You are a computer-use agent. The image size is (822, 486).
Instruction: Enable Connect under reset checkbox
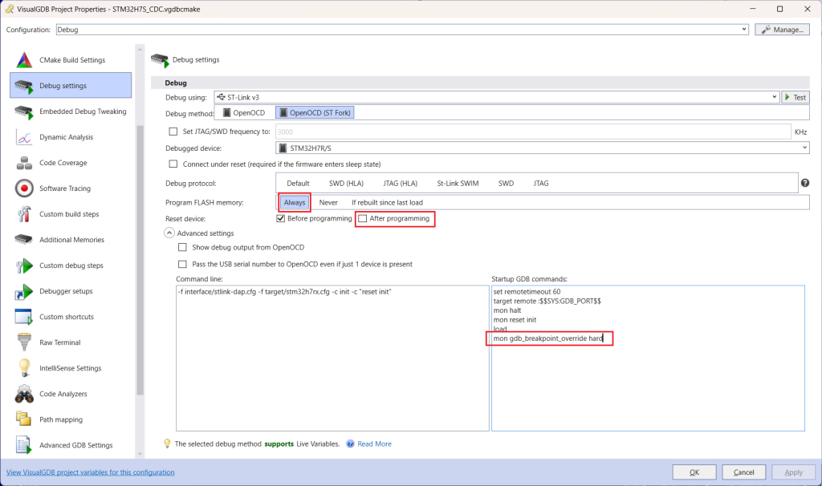coord(173,164)
